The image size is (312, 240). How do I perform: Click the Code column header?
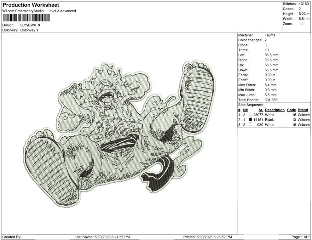(x=291, y=110)
